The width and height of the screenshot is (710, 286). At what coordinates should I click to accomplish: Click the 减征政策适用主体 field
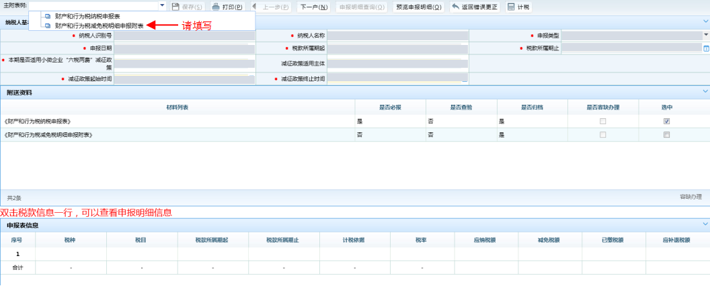397,64
